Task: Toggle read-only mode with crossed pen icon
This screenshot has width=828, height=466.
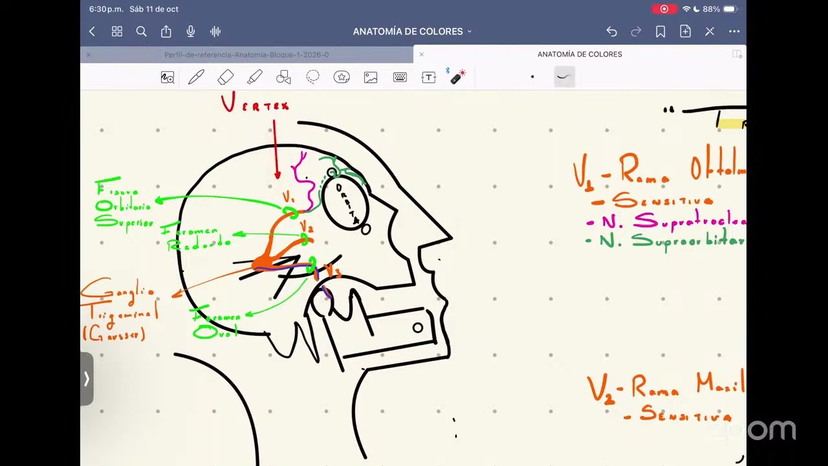Action: point(710,31)
